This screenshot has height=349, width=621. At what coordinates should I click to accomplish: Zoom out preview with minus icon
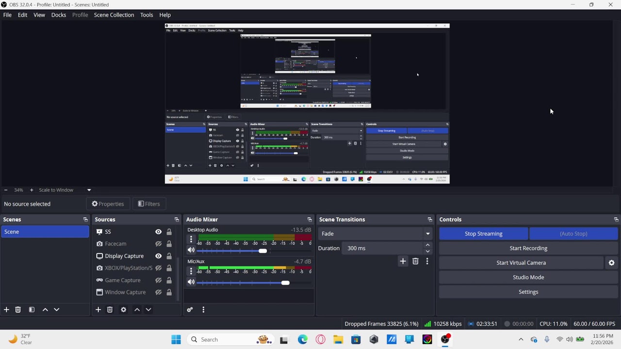5,190
